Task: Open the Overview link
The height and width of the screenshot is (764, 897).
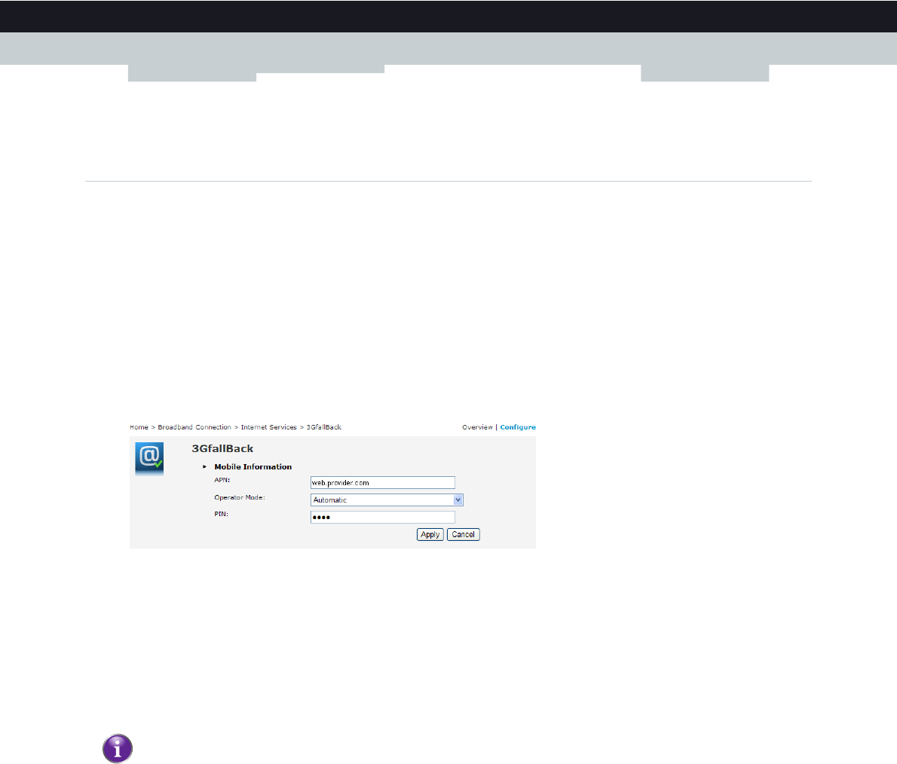Action: pyautogui.click(x=477, y=427)
